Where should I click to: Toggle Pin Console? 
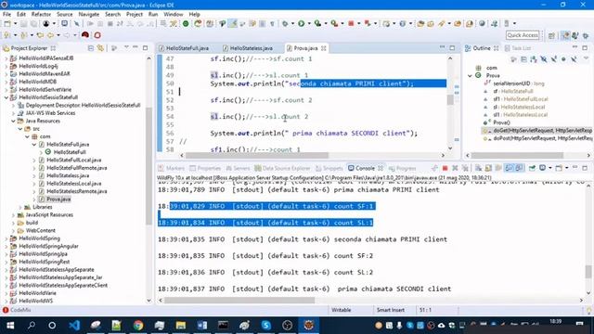coord(532,168)
